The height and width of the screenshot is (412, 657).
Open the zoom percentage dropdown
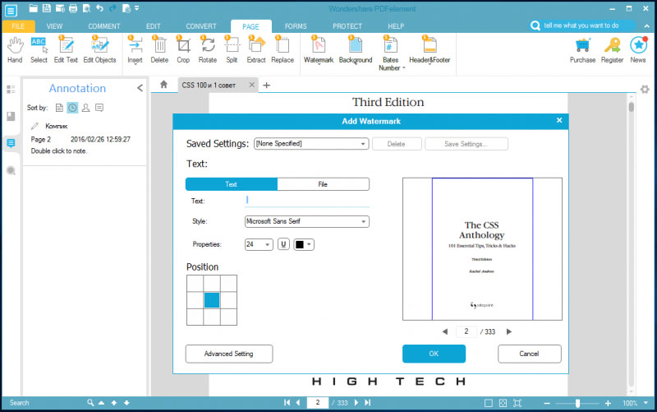point(646,403)
